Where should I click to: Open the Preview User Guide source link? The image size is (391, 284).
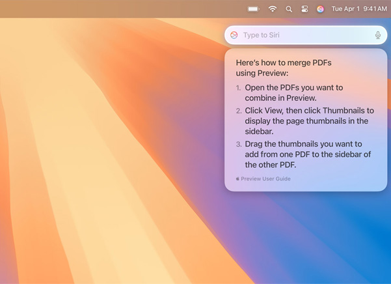pos(263,178)
